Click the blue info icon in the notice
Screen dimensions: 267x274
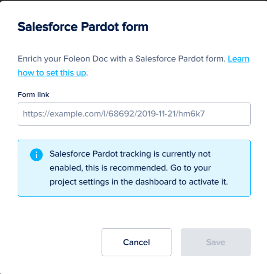pyautogui.click(x=36, y=155)
